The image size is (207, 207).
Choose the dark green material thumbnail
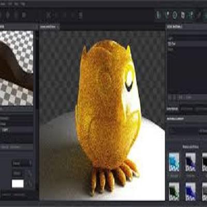click(x=174, y=191)
